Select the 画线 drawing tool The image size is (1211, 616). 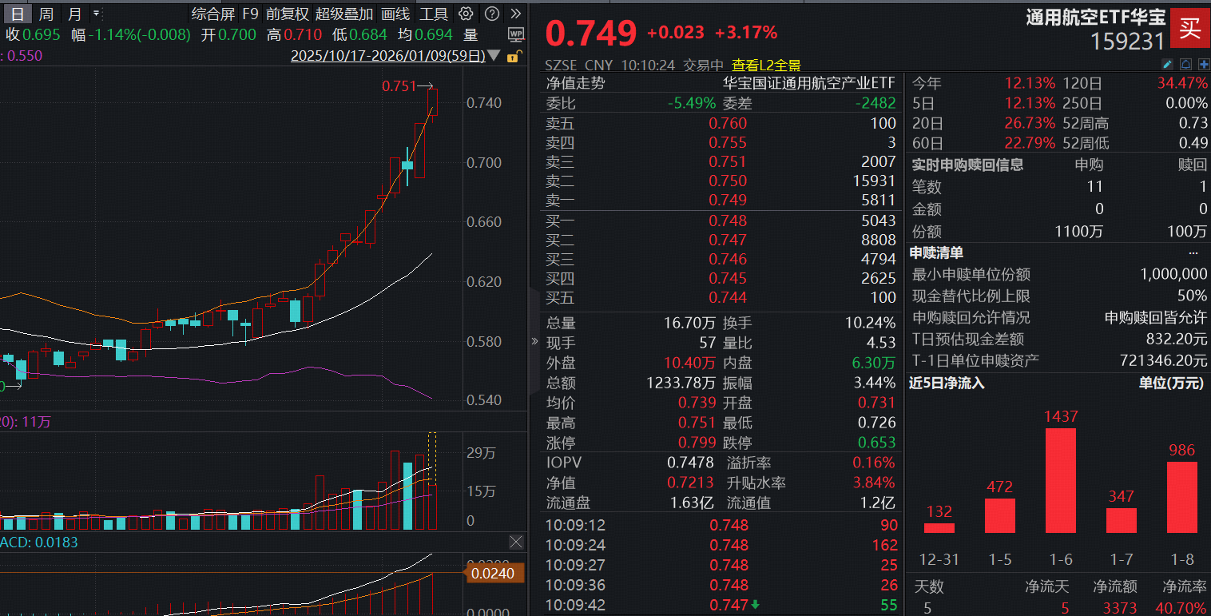[x=394, y=14]
